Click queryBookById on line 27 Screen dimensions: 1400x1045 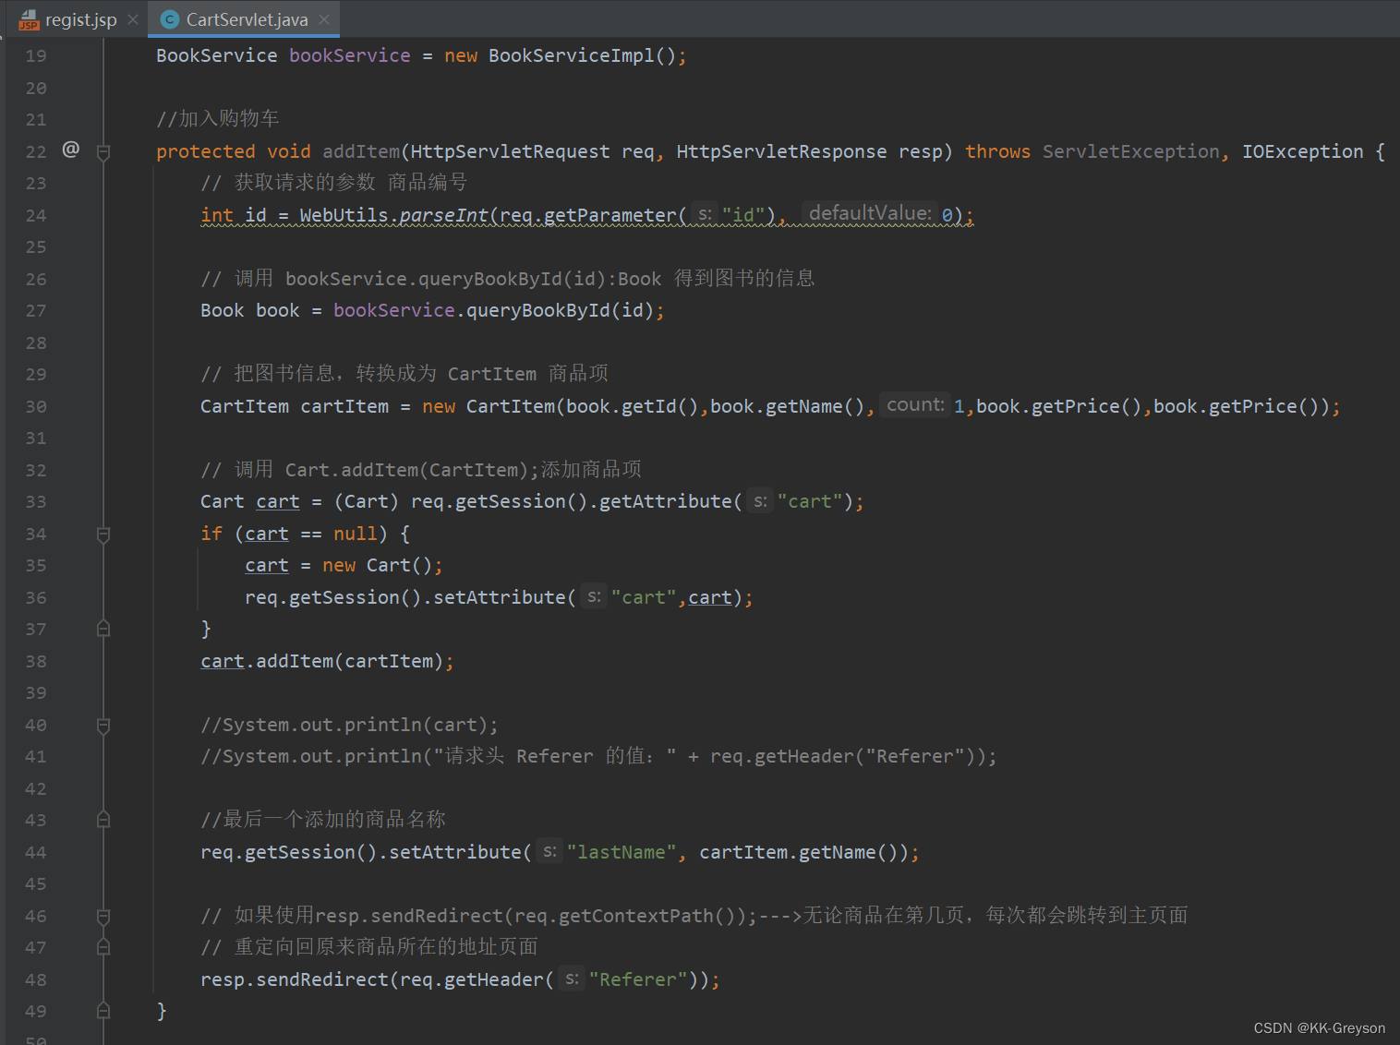tap(538, 310)
